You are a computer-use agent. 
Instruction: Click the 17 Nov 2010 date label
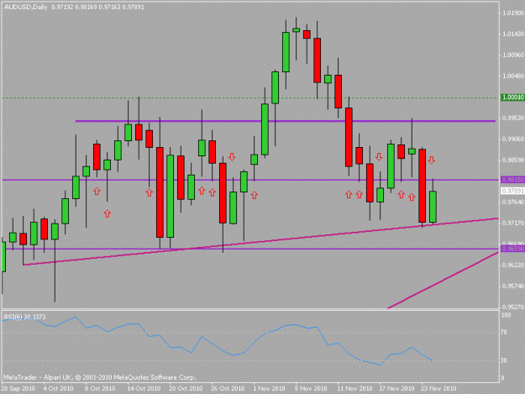tap(396, 388)
